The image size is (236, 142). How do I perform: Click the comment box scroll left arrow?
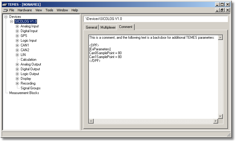(x=91, y=121)
